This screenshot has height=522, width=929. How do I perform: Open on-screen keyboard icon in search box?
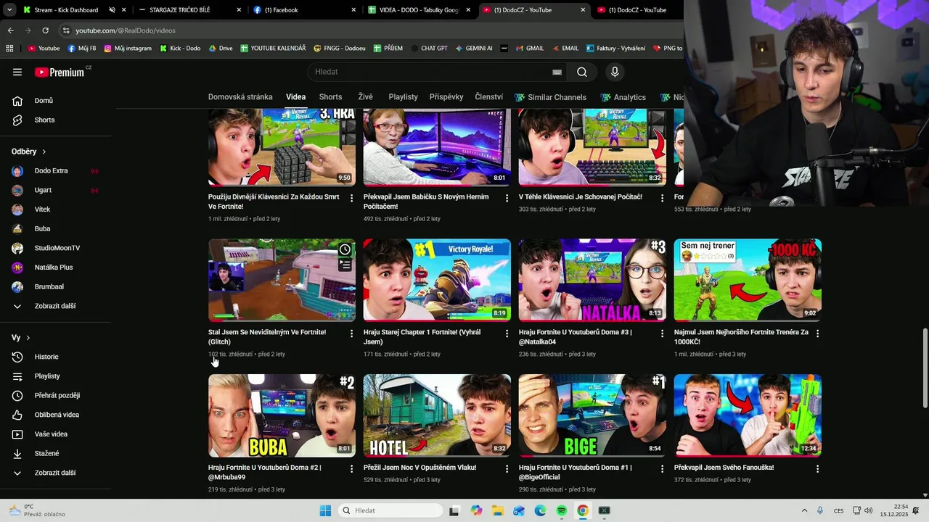pos(557,72)
